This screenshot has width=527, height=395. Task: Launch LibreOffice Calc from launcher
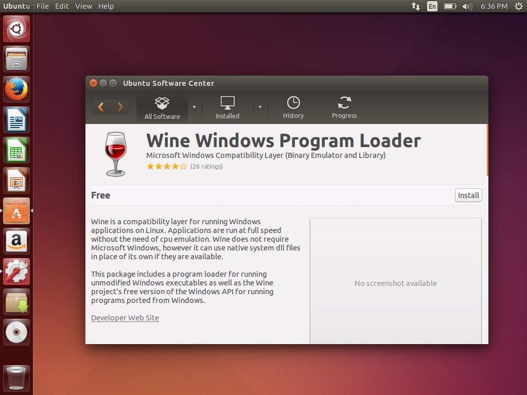[x=16, y=150]
